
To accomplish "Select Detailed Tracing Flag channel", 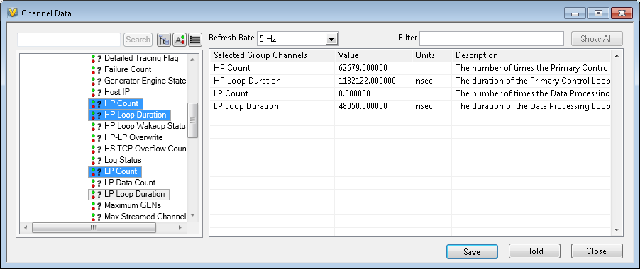I will [141, 58].
